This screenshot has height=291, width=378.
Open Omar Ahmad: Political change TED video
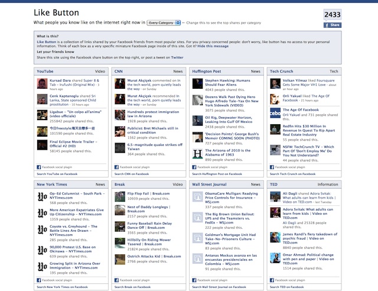[x=308, y=259]
